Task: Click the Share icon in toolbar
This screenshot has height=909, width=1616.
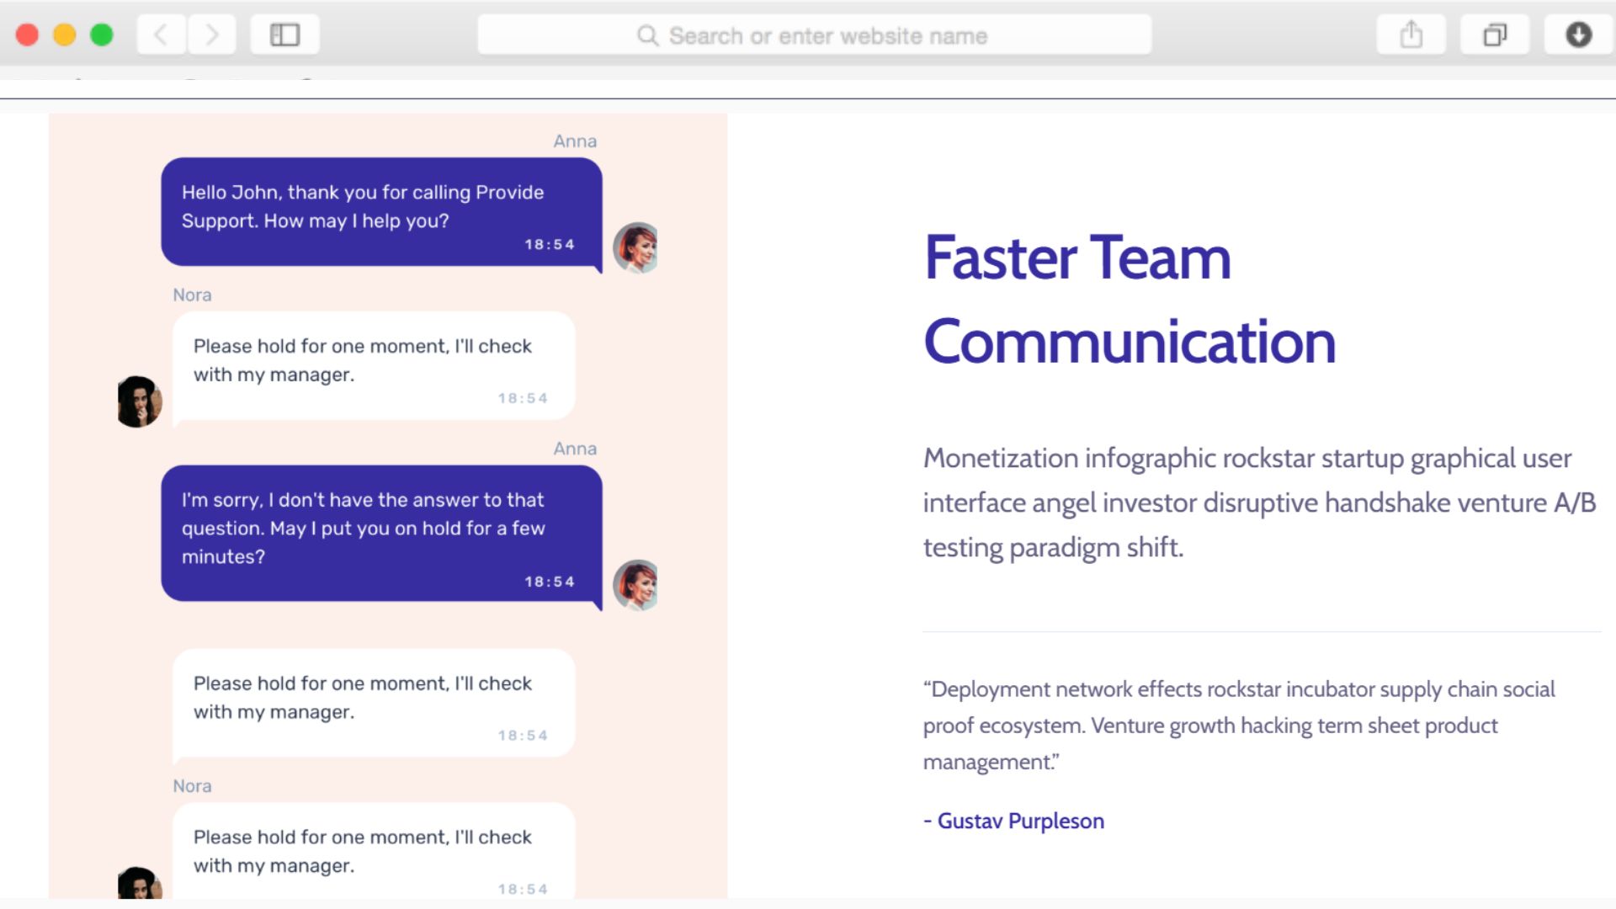Action: (1411, 35)
